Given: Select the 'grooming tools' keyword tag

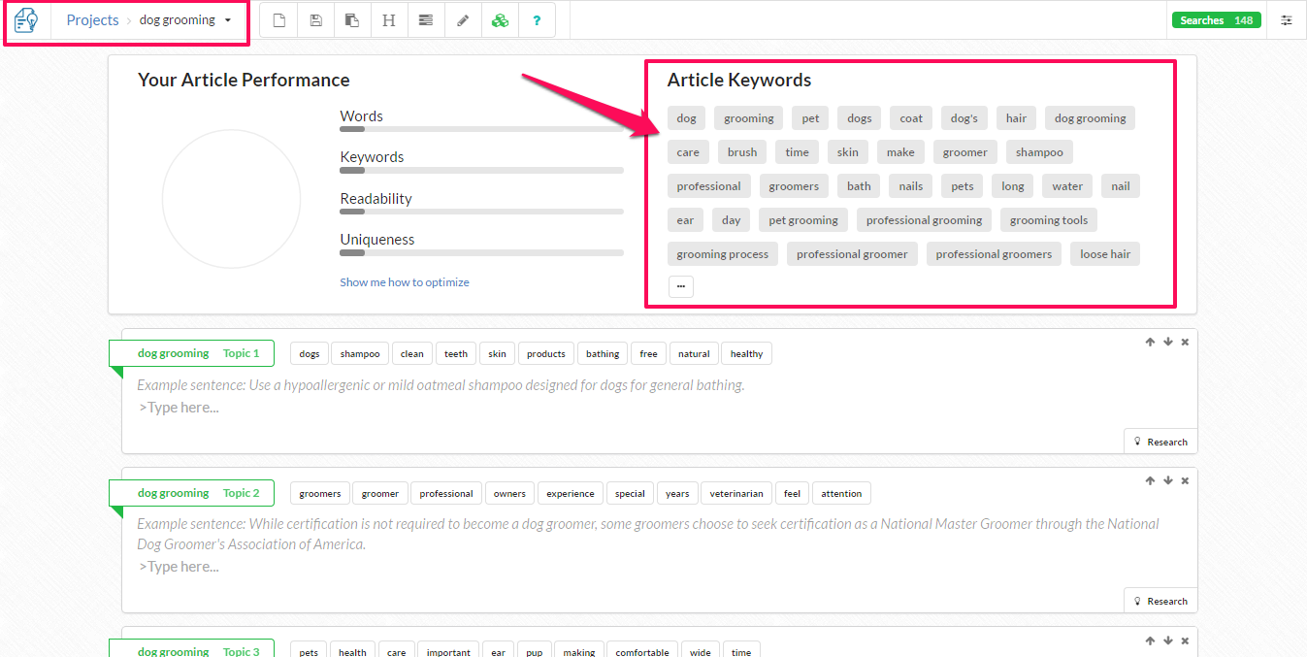Looking at the screenshot, I should tap(1049, 220).
